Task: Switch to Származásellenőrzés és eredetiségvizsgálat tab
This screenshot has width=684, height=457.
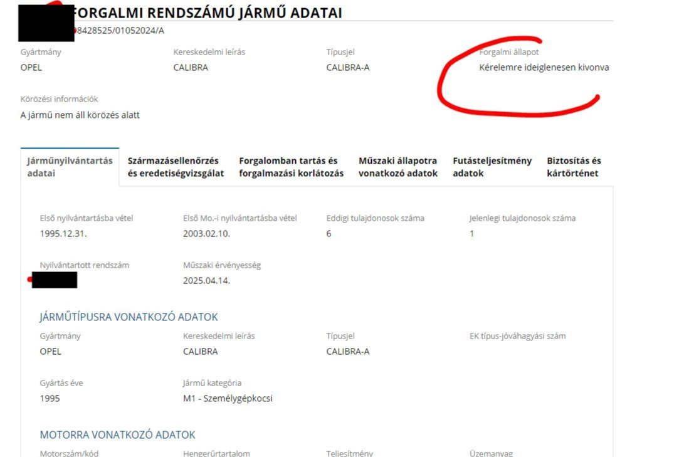Action: click(176, 167)
